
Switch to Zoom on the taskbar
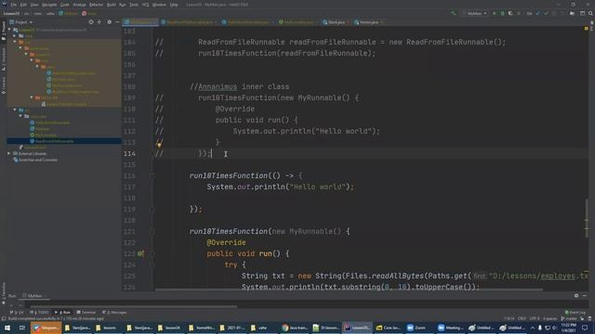pos(419,328)
